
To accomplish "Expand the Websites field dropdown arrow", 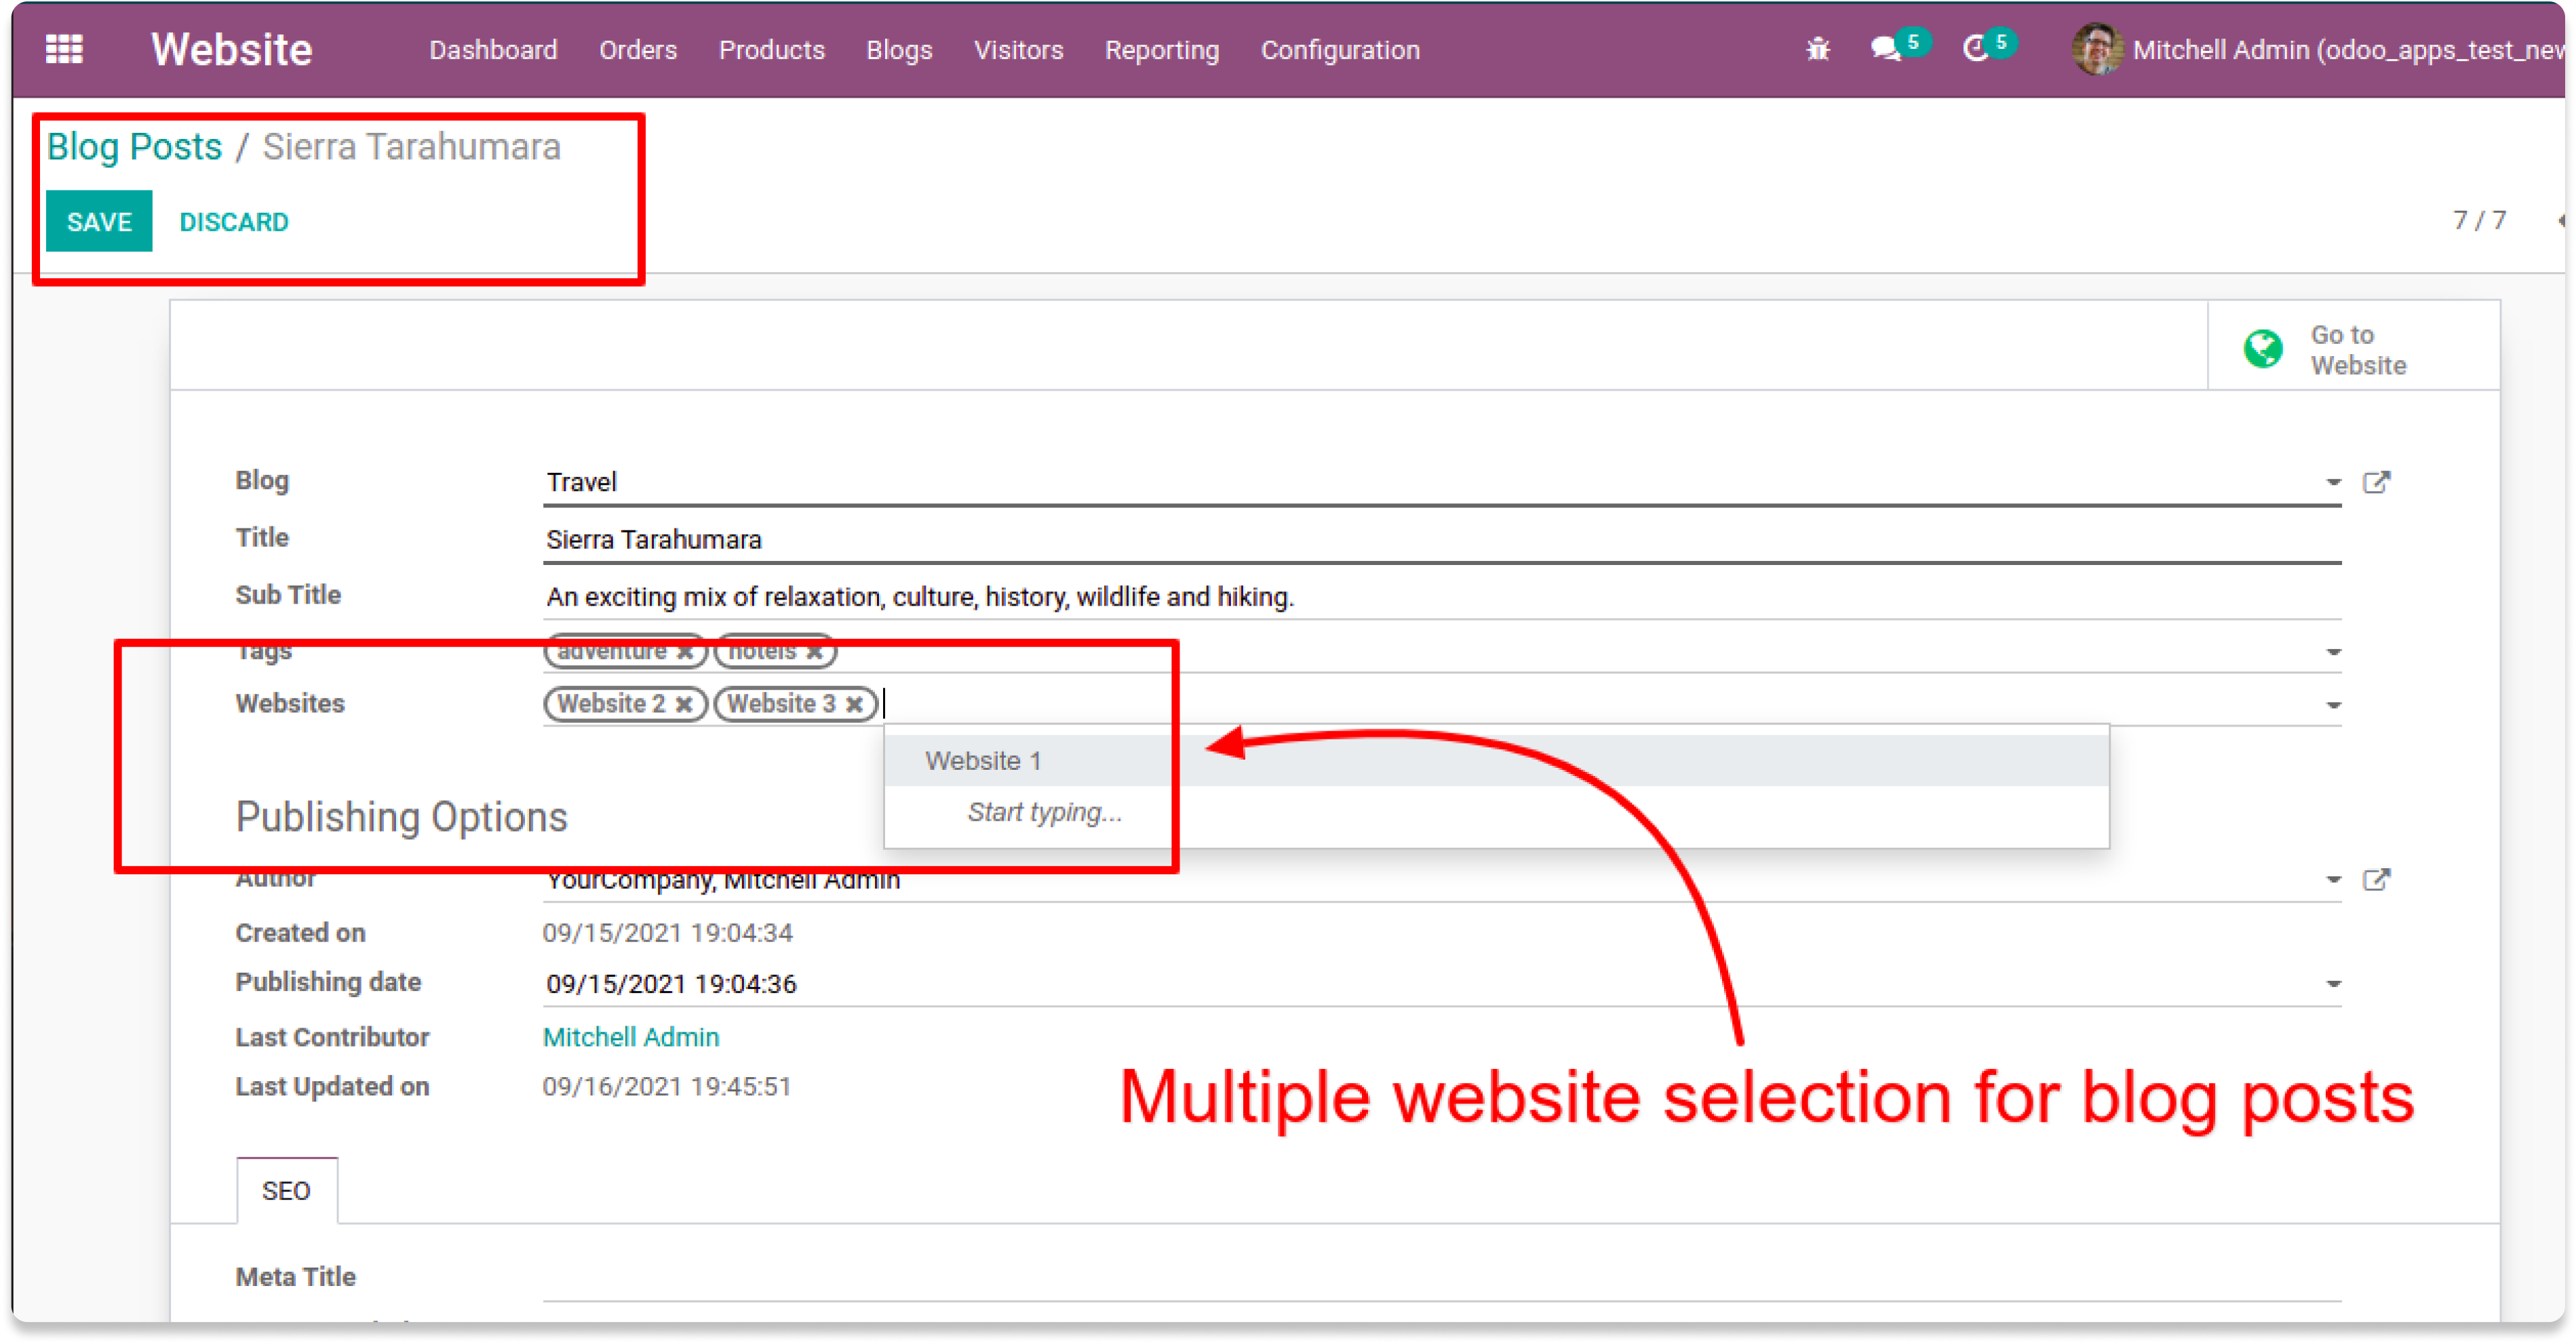I will pyautogui.click(x=2333, y=705).
